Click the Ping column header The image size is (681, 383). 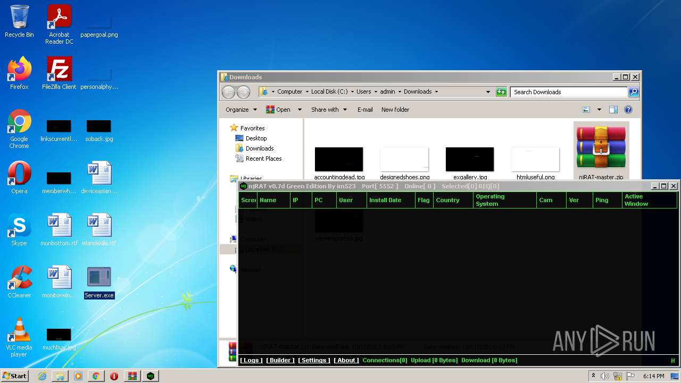pyautogui.click(x=608, y=200)
